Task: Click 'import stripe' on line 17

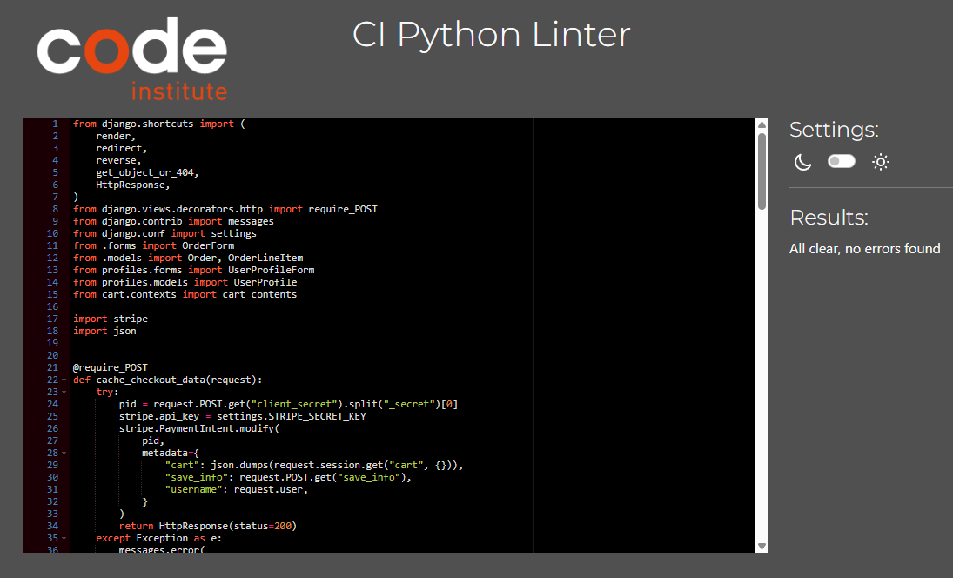Action: pos(111,319)
